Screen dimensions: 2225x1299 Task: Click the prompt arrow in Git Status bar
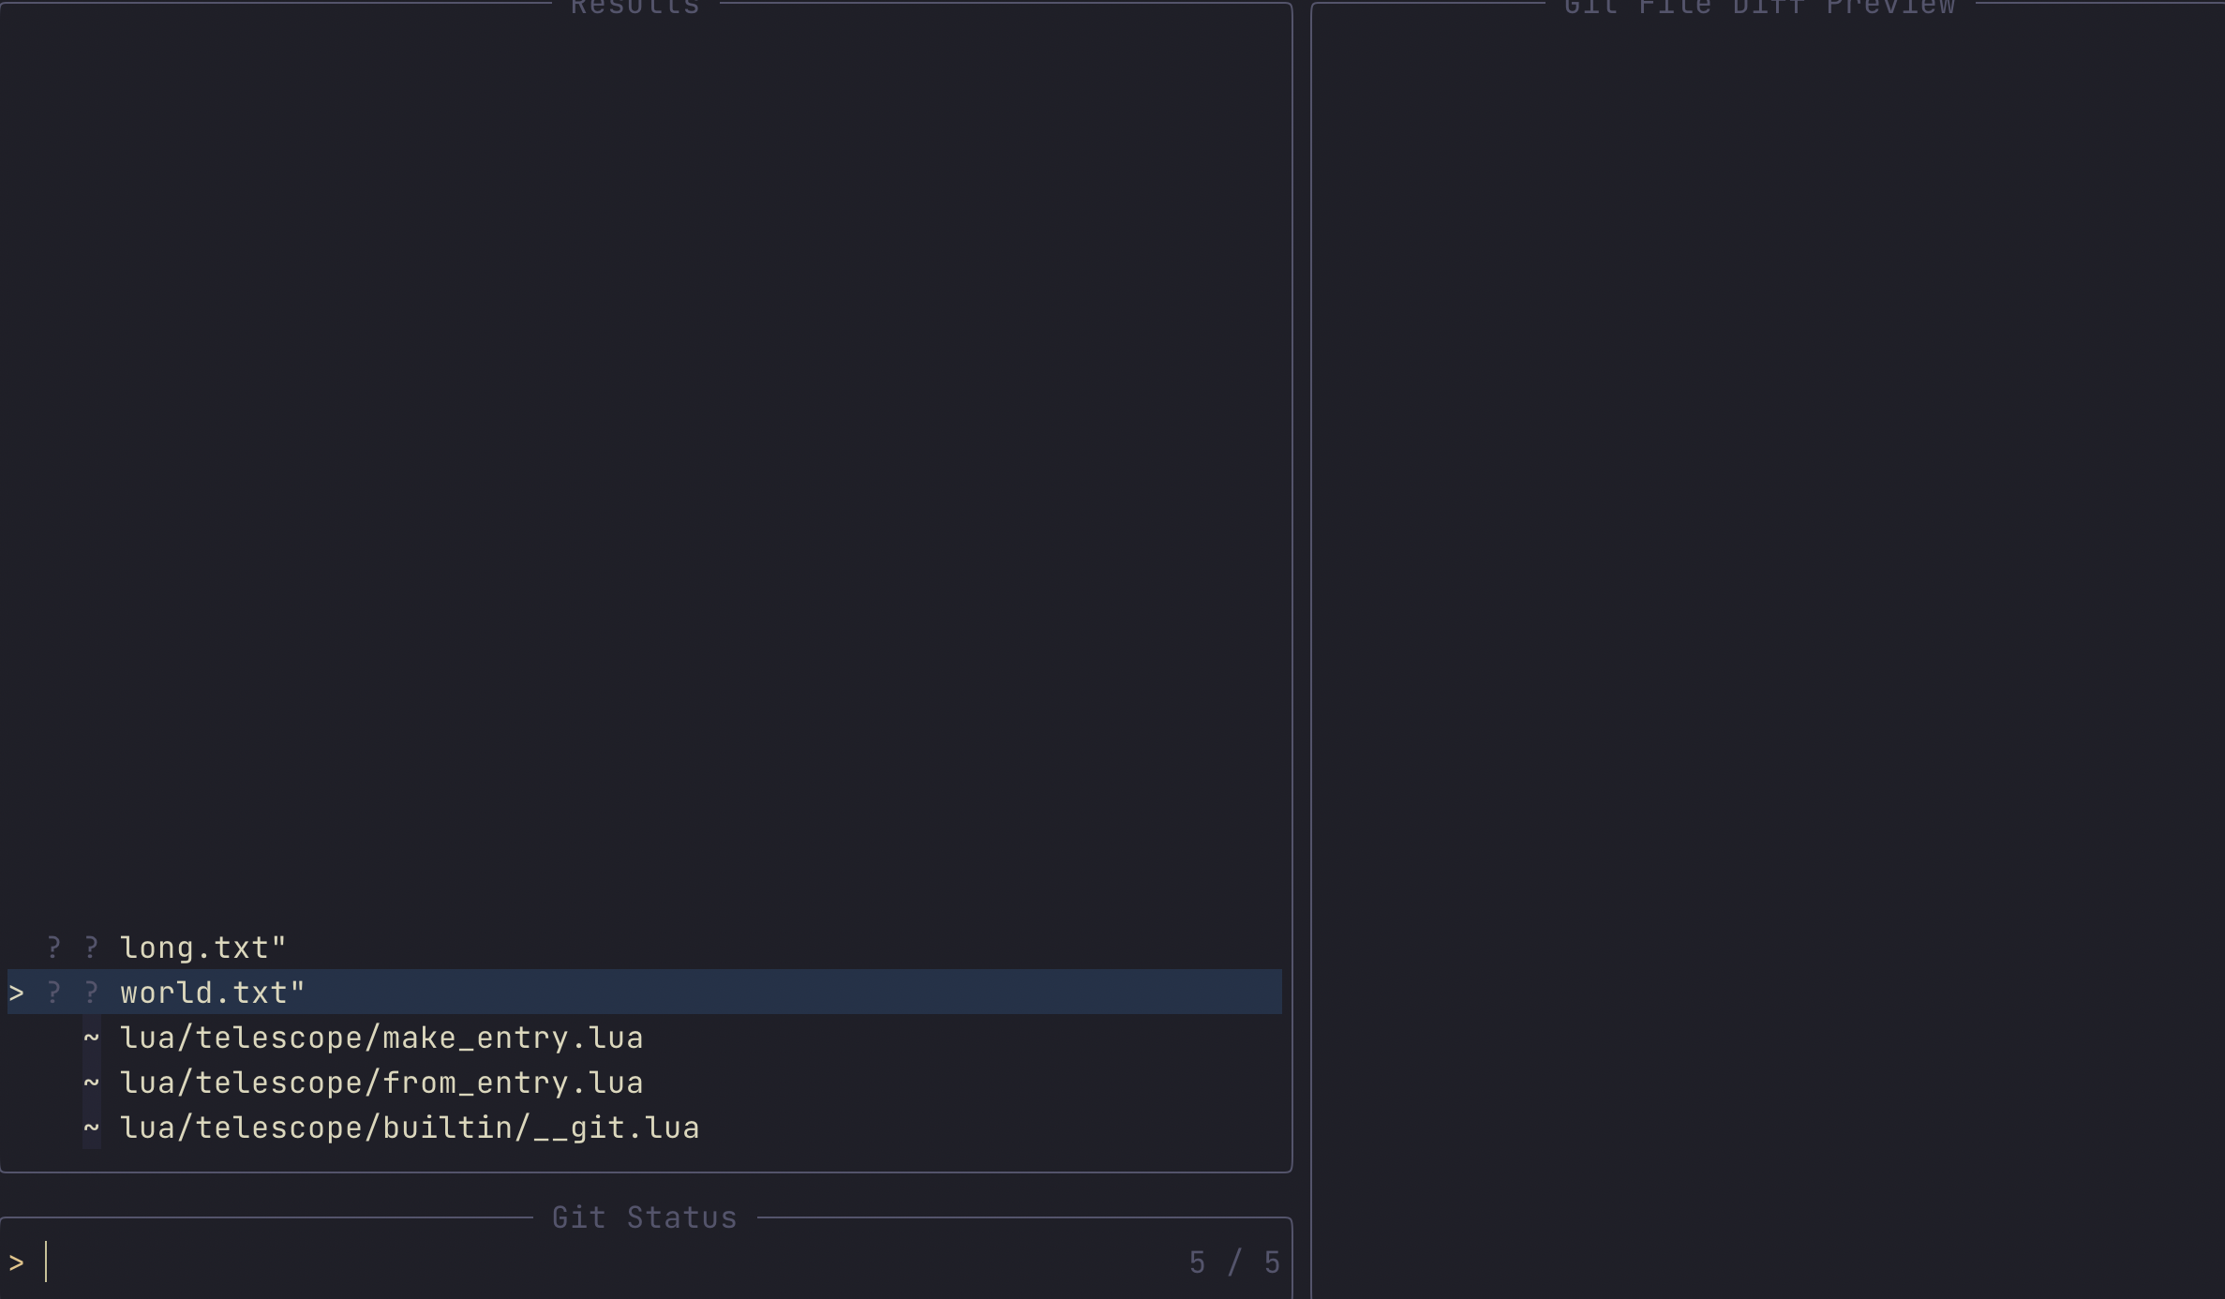point(15,1261)
